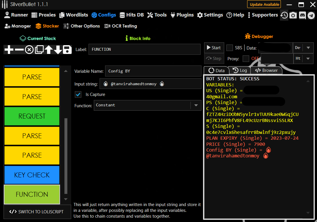Click the camera screenshot icon
This screenshot has width=317, height=222.
click(293, 15)
